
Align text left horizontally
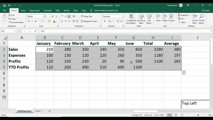point(62,21)
